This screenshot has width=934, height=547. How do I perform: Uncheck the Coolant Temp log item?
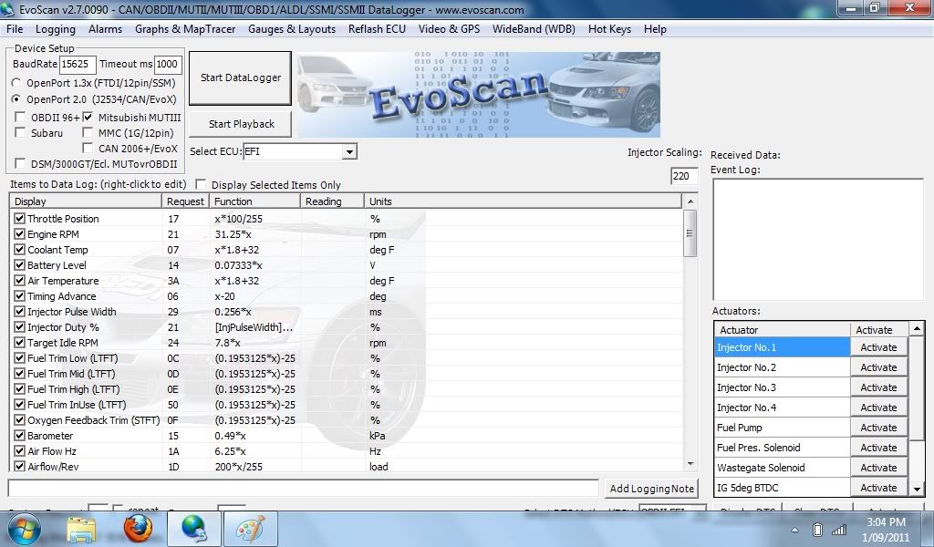[x=20, y=250]
